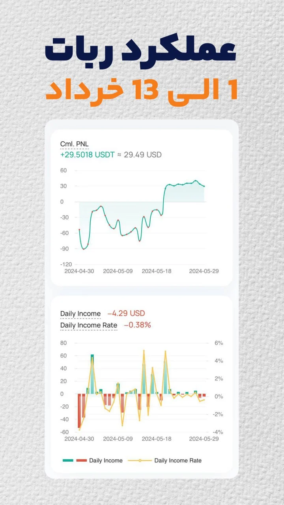Select the +29.5018 USDT value
The height and width of the screenshot is (505, 284).
tap(88, 155)
